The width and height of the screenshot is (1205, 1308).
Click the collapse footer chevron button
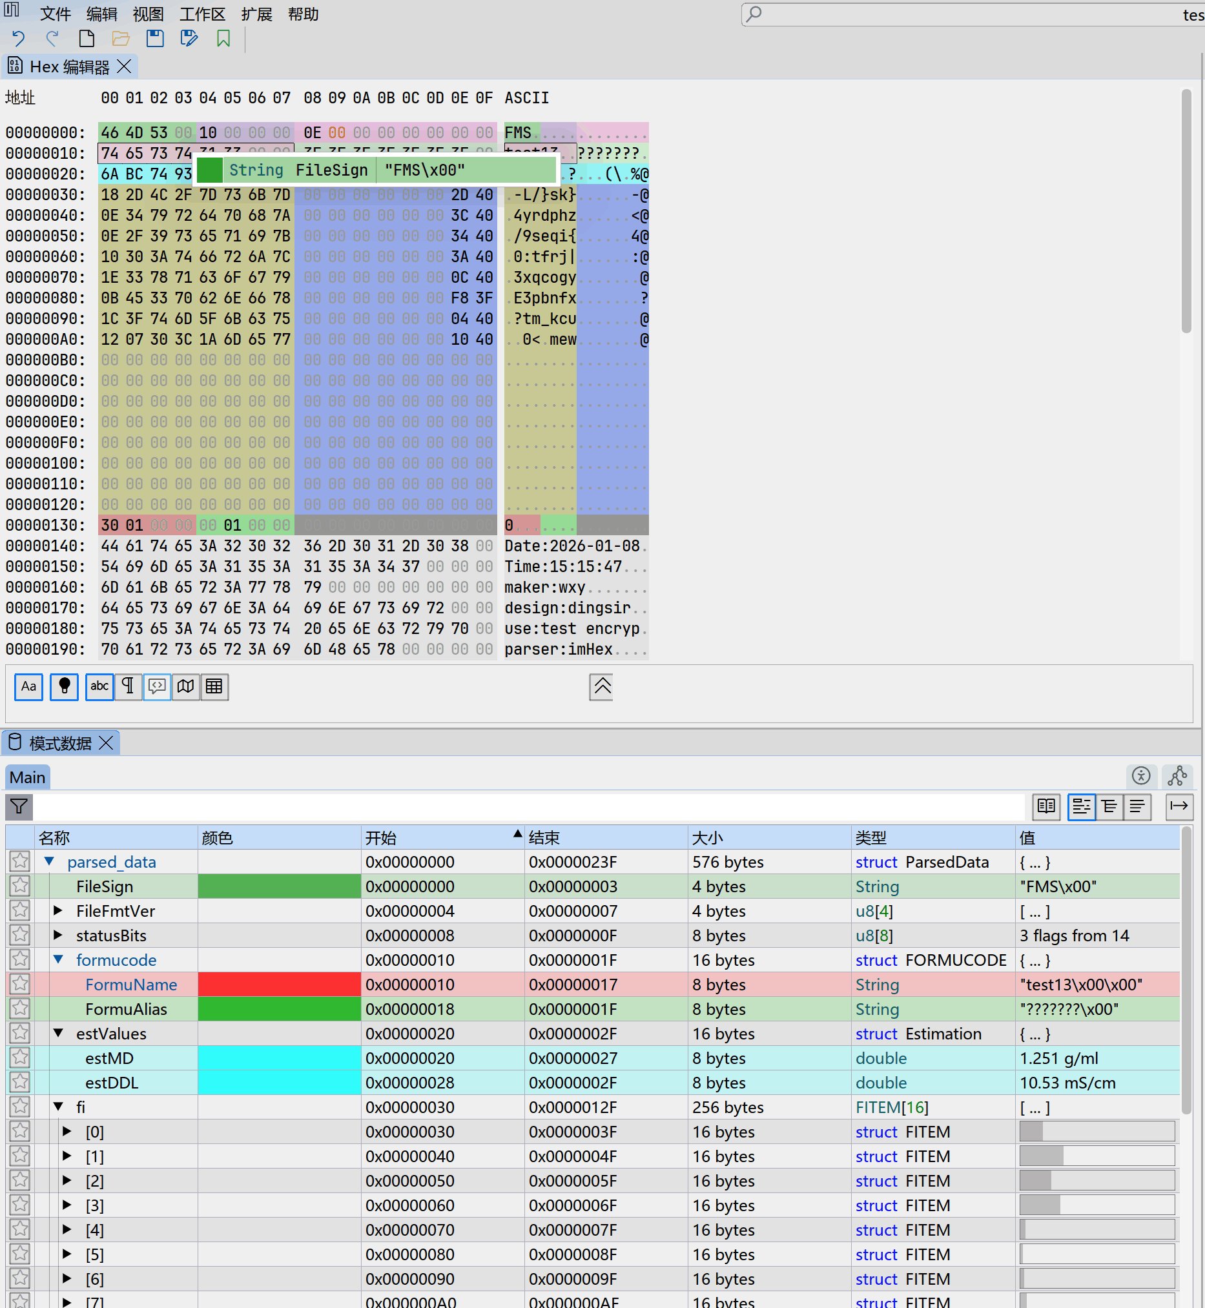pyautogui.click(x=601, y=688)
